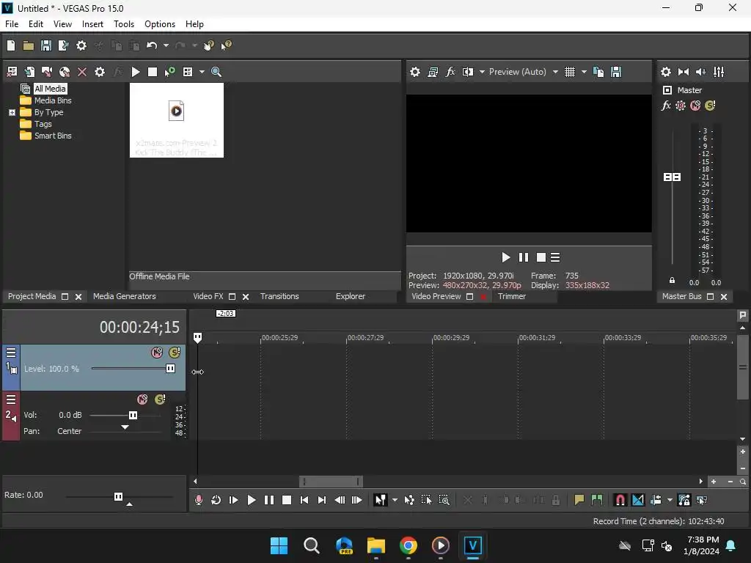The width and height of the screenshot is (751, 563).
Task: Open Video Output FX in preview
Action: click(450, 72)
